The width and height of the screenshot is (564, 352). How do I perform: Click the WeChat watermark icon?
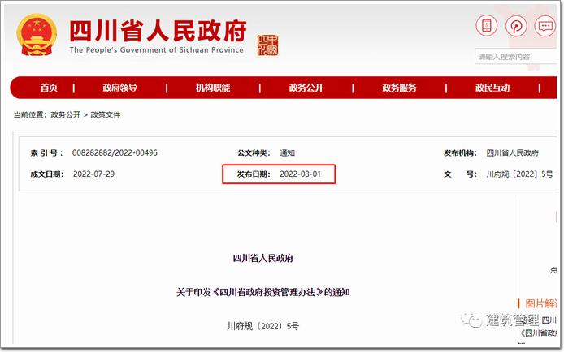[471, 319]
